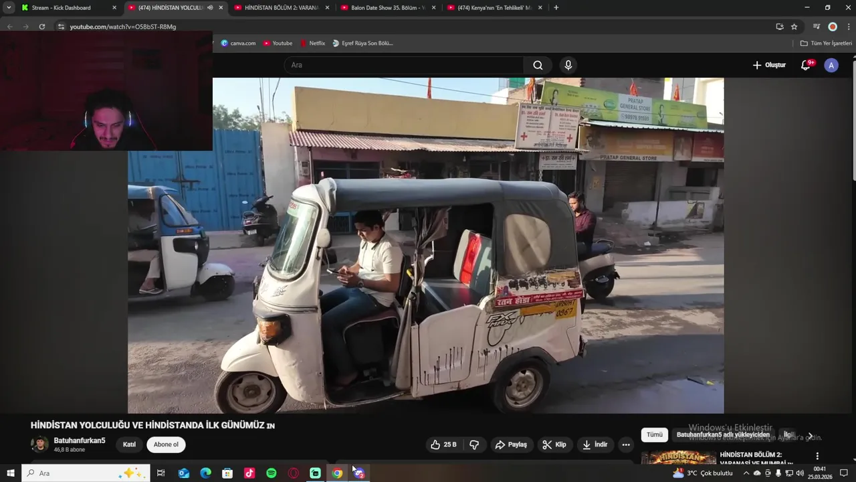Select the Tümü filter chip
The image size is (856, 482).
tap(655, 434)
